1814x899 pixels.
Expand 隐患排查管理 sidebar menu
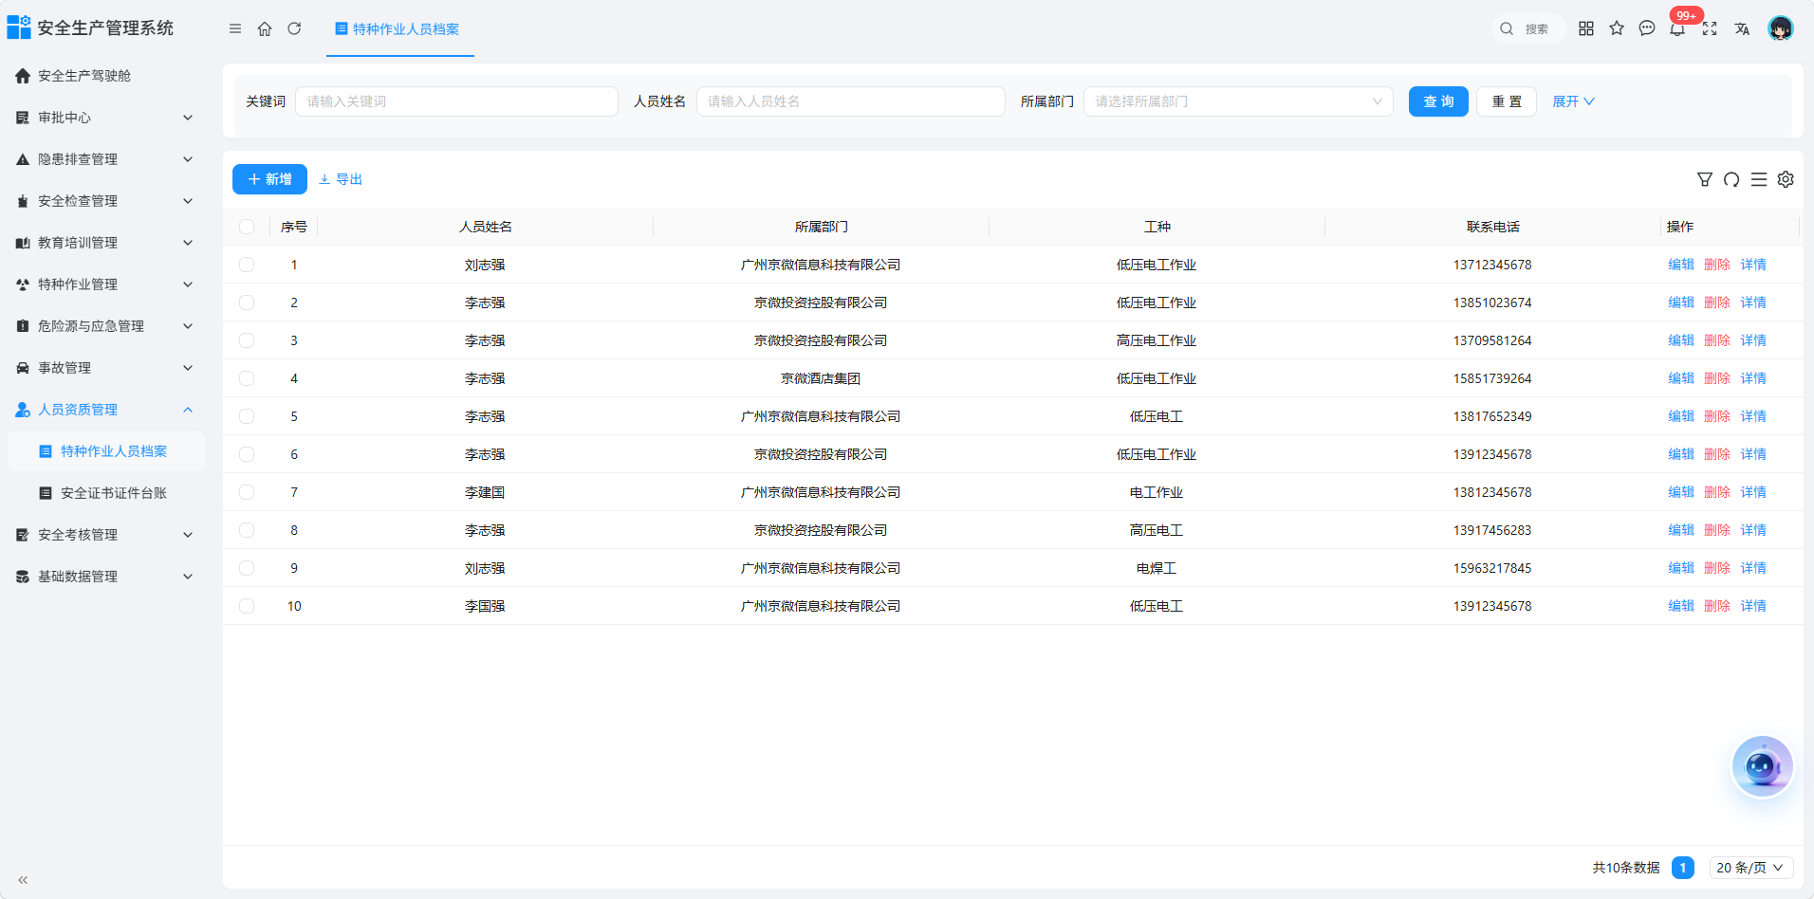pos(104,159)
